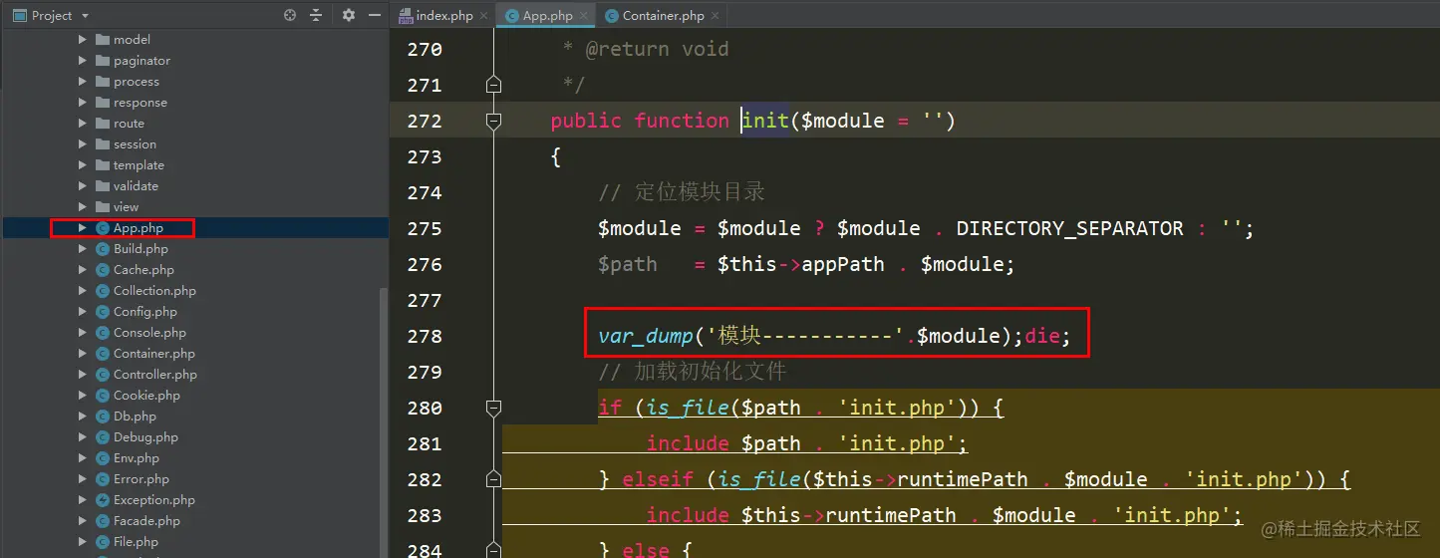Screen dimensions: 1440x558
Task: Click line number 278 in the gutter
Action: (425, 337)
